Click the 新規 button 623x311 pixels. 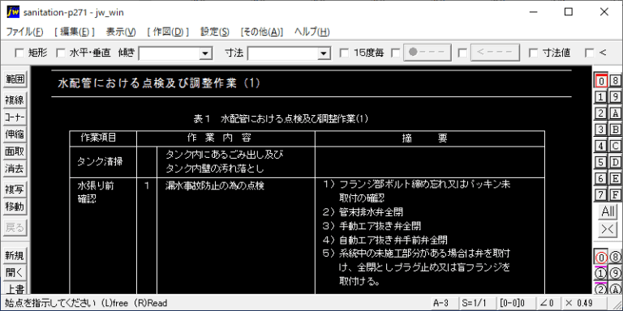[x=15, y=256]
